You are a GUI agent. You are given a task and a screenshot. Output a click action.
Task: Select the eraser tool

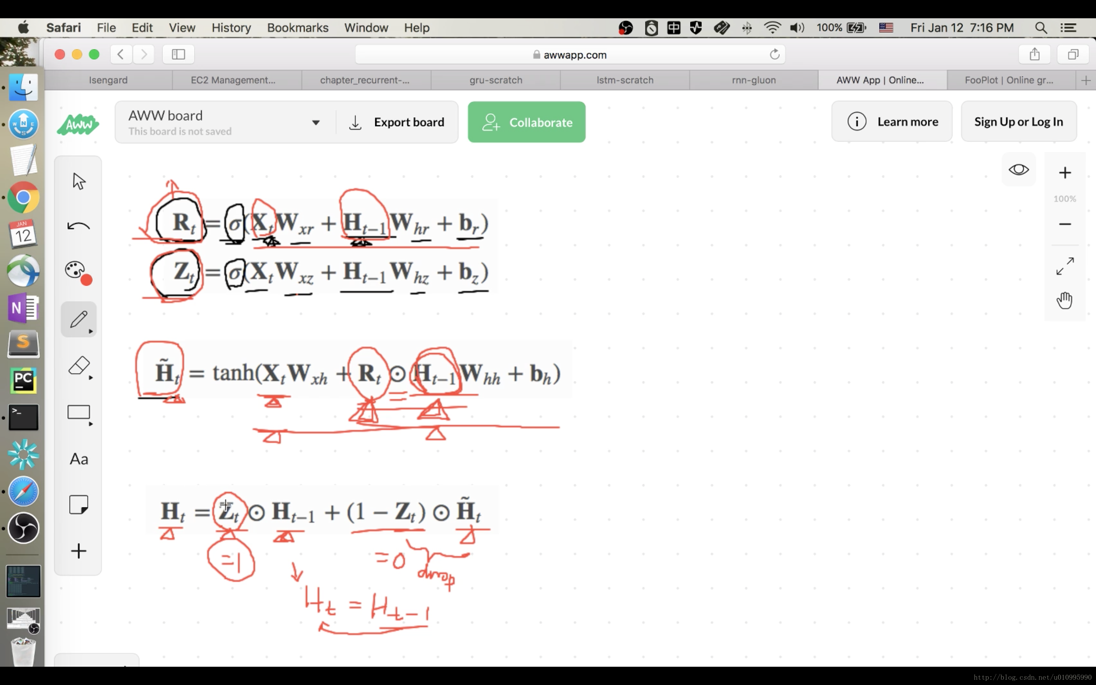77,365
